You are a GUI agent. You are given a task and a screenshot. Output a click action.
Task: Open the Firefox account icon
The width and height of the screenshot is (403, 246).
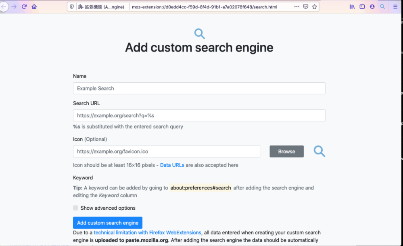[x=372, y=7]
